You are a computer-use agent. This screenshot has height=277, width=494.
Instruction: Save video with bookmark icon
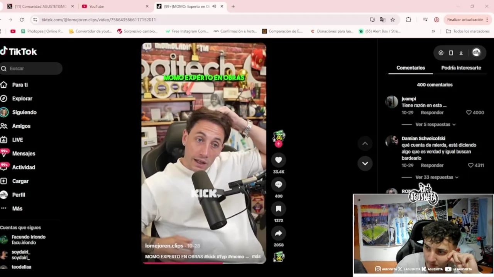click(x=278, y=209)
